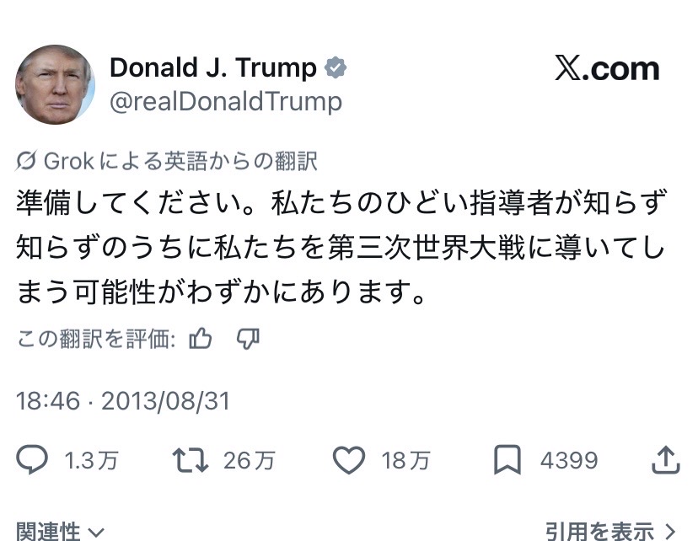Click the X.com logo
Viewport: 698px width, 541px height.
(607, 70)
